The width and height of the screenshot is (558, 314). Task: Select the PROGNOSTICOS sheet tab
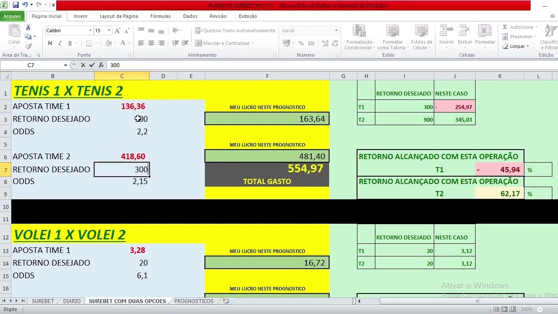click(x=194, y=301)
